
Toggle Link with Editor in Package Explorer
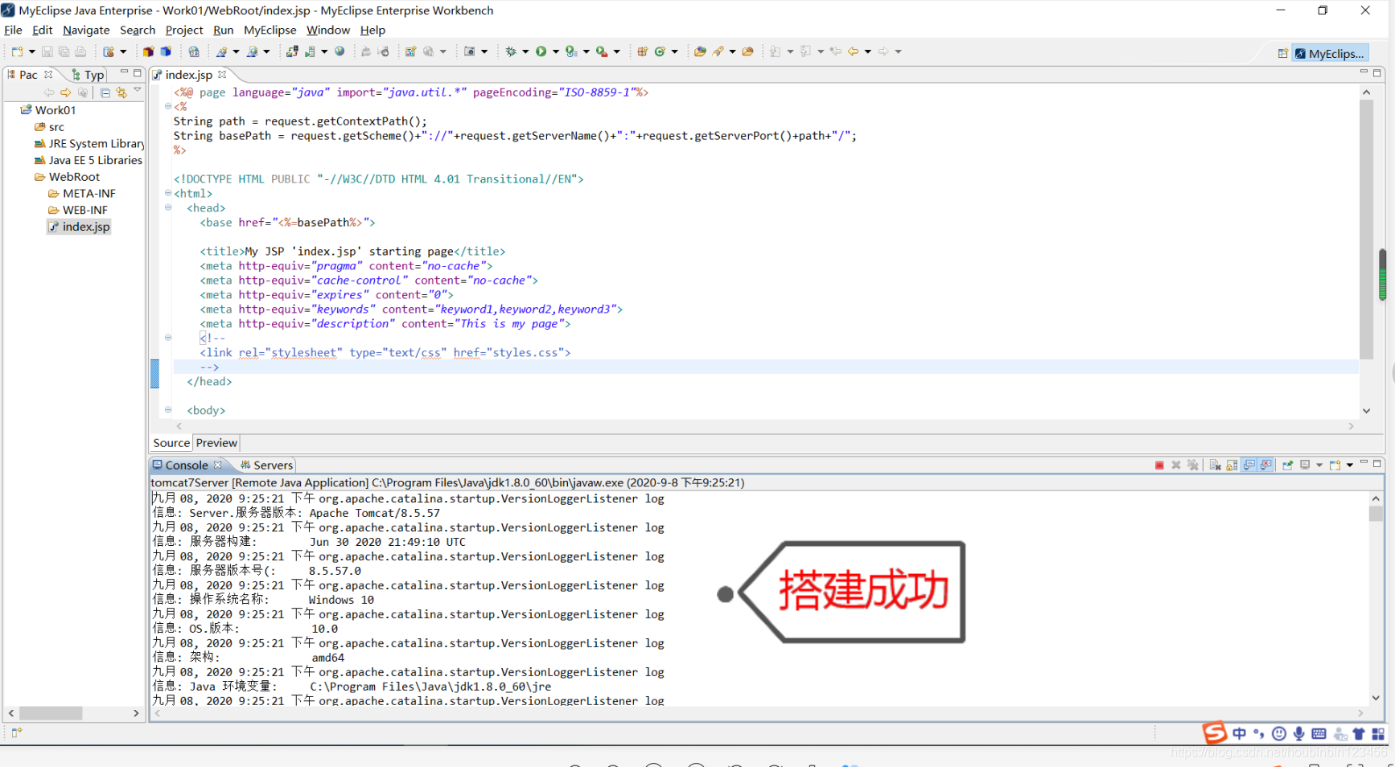(x=121, y=92)
